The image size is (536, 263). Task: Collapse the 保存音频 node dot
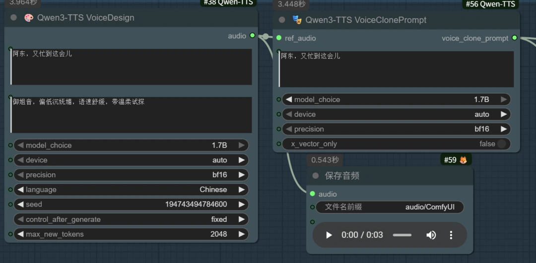(316, 176)
